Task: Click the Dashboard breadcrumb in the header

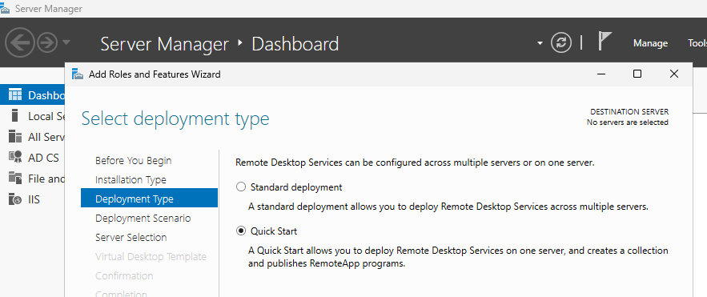Action: click(295, 44)
